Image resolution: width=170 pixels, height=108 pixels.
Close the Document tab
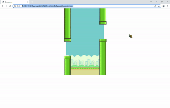27,2
